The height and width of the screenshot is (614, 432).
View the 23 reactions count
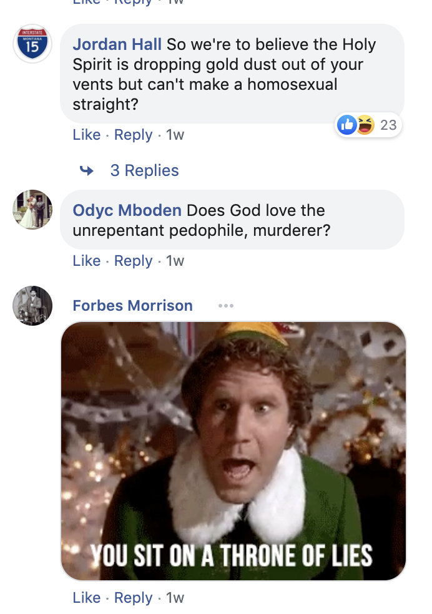click(x=388, y=125)
